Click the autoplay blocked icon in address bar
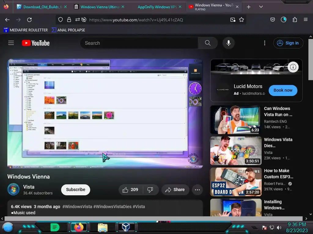Viewport: 313px width, 234px height. pyautogui.click(x=84, y=19)
